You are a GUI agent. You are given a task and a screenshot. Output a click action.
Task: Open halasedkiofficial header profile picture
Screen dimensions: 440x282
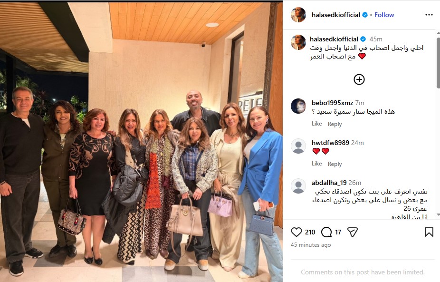tap(298, 15)
